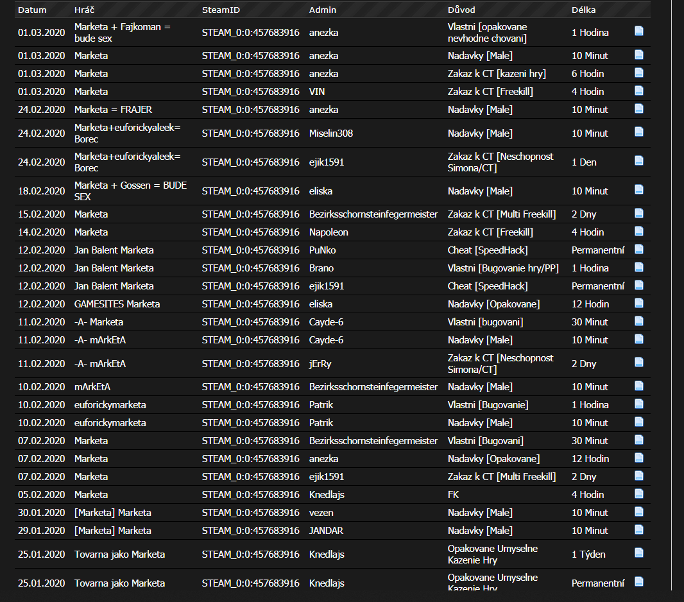Open detail icon for jErRy's ban row
This screenshot has height=602, width=684.
pyautogui.click(x=638, y=363)
